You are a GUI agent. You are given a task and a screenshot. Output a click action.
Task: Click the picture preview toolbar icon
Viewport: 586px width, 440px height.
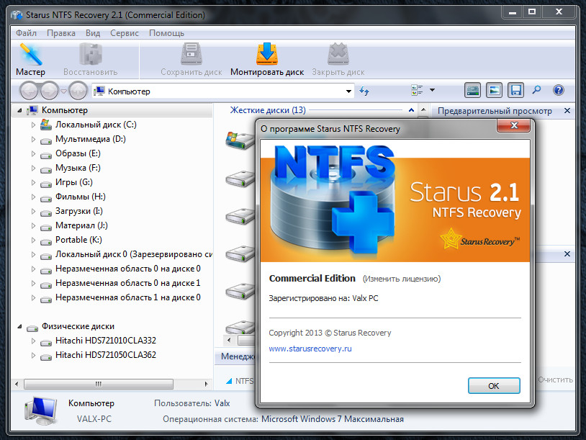[494, 90]
